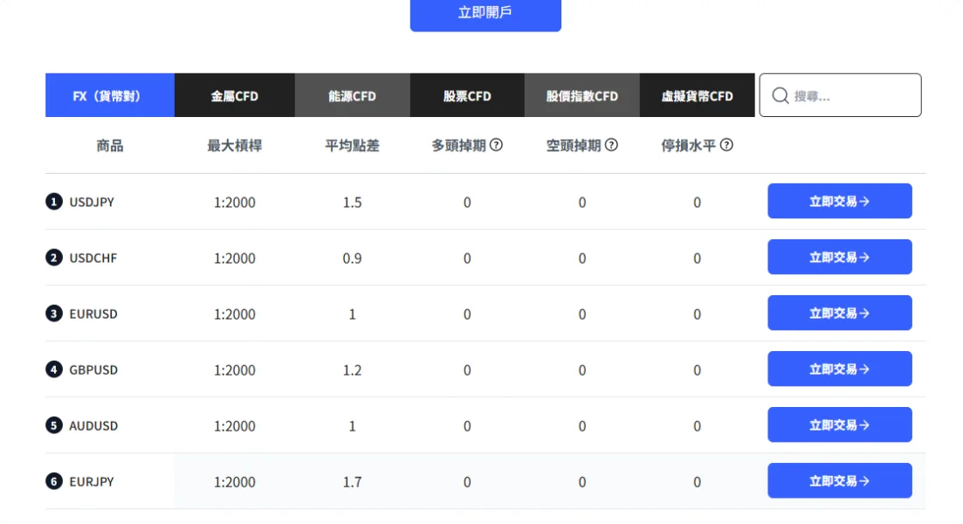Click 立即交易 button for USDJPY
The image size is (963, 524).
click(840, 201)
